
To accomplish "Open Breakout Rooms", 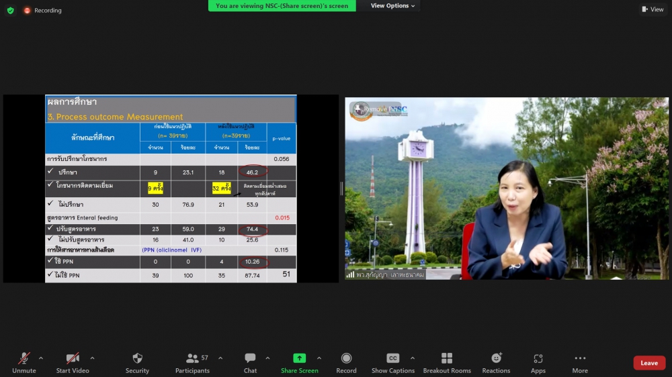I will 446,359.
